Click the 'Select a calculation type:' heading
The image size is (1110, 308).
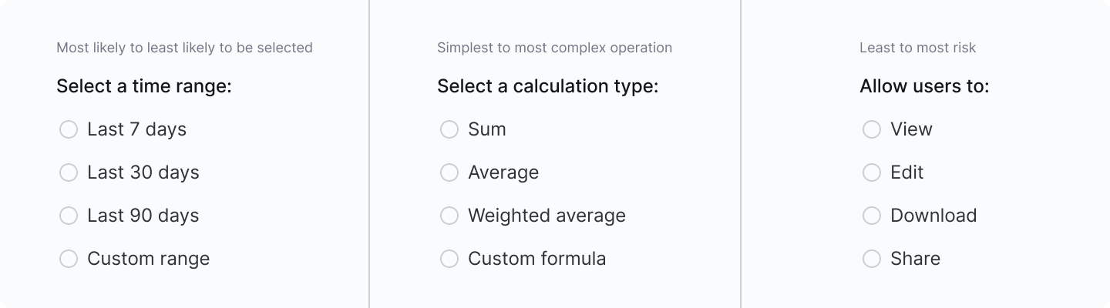coord(547,86)
